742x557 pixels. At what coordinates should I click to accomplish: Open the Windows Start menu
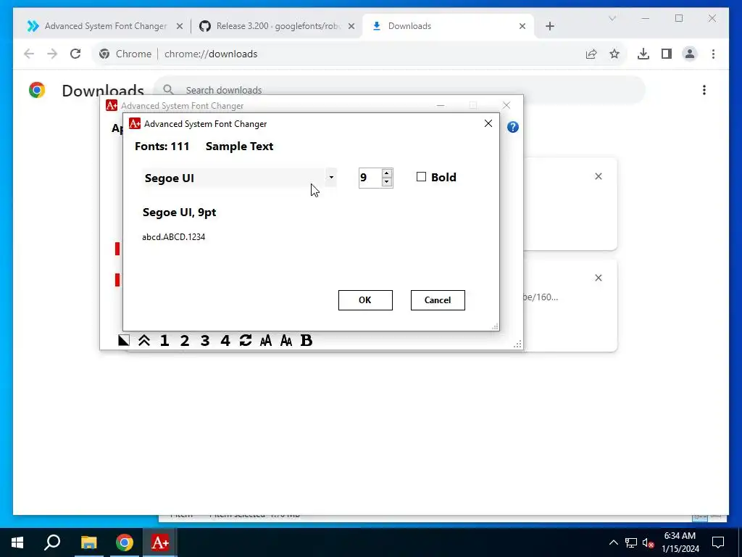17,542
